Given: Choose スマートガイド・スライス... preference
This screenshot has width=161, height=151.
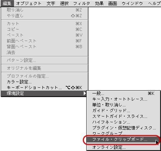Looking at the screenshot, I should pyautogui.click(x=123, y=116).
